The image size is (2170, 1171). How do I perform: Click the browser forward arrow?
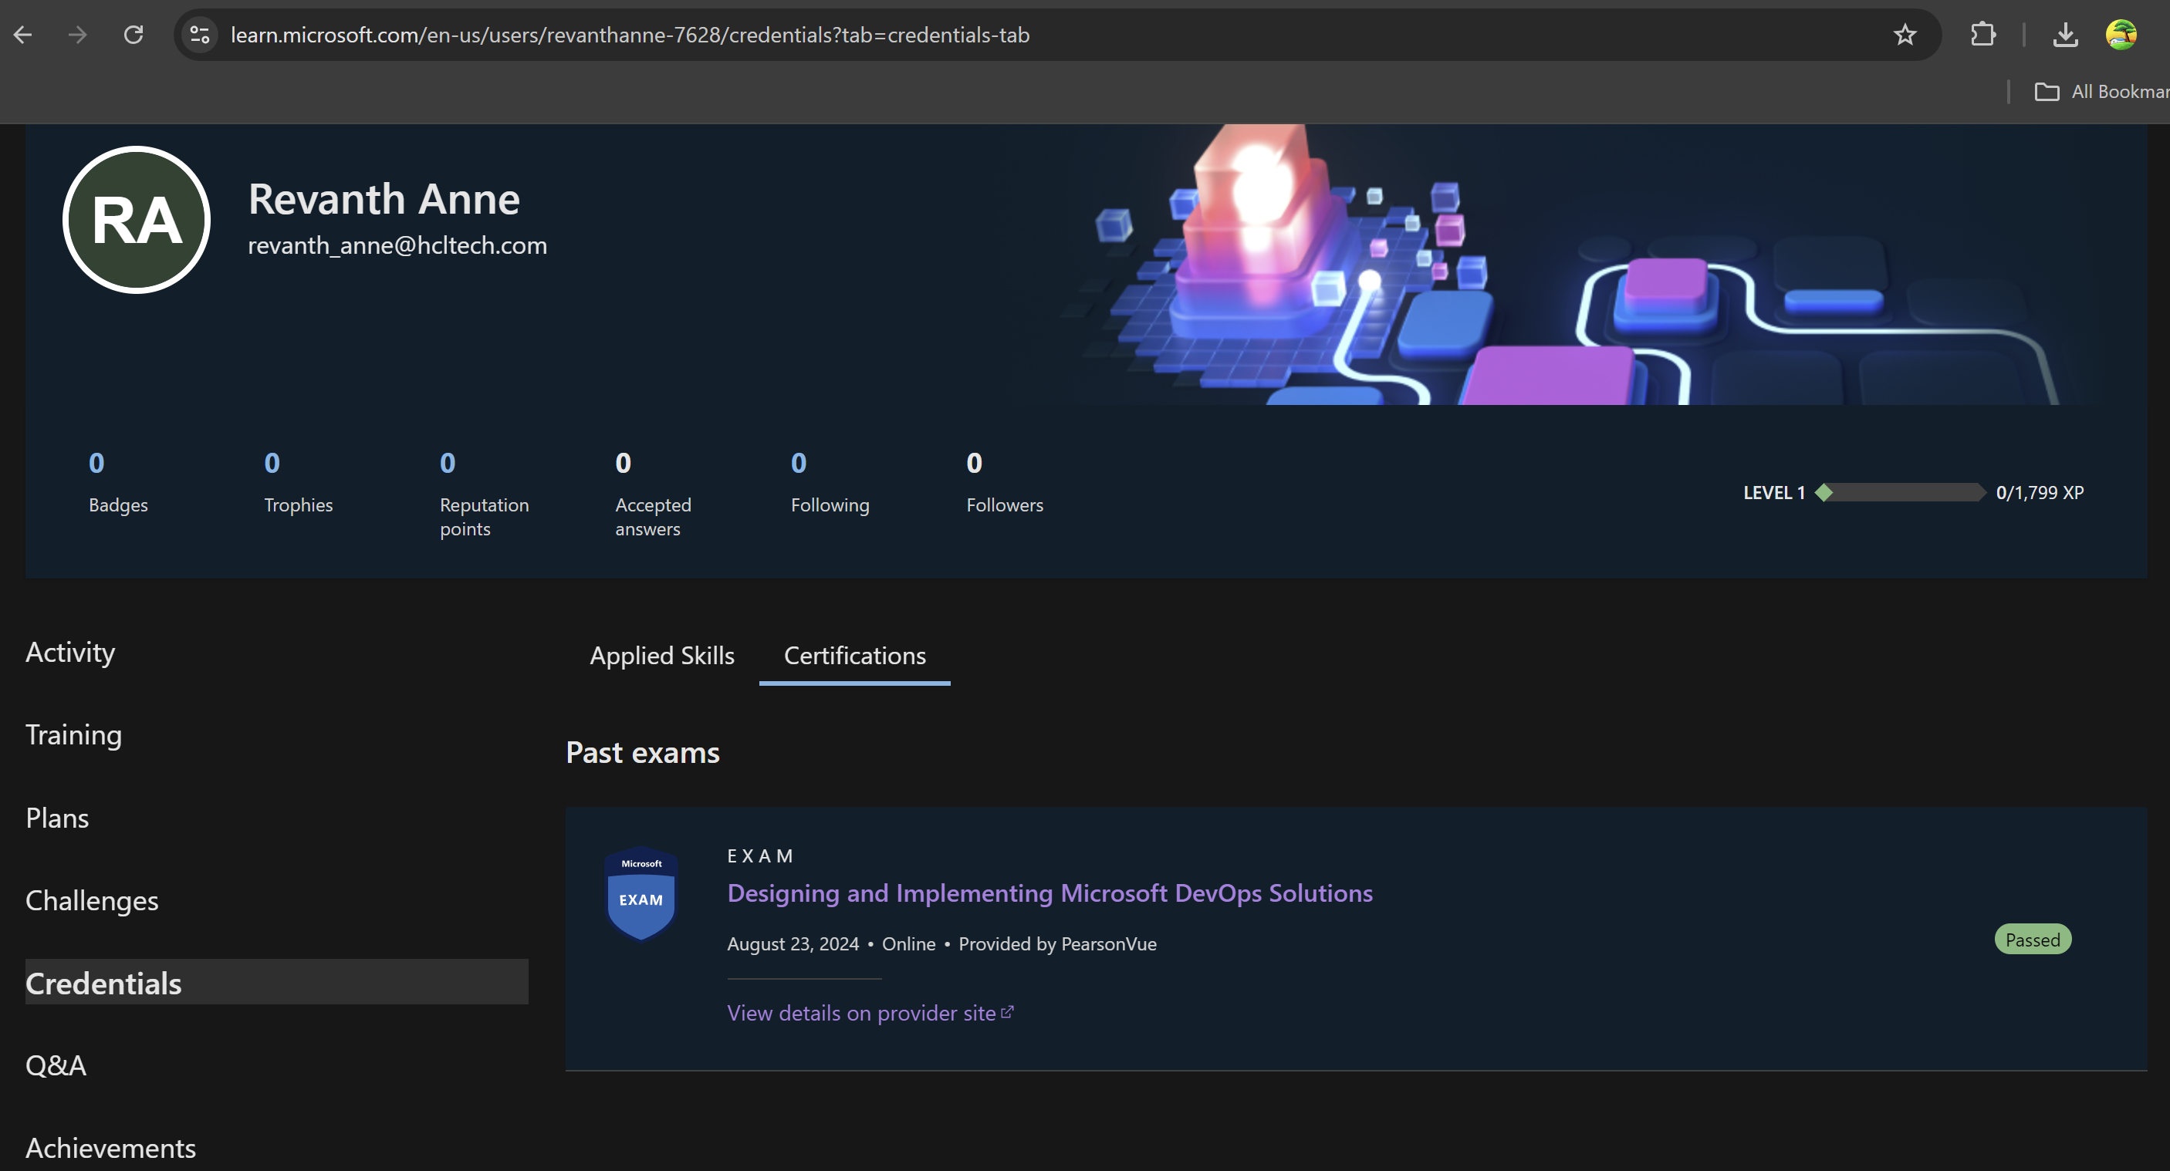(x=77, y=35)
